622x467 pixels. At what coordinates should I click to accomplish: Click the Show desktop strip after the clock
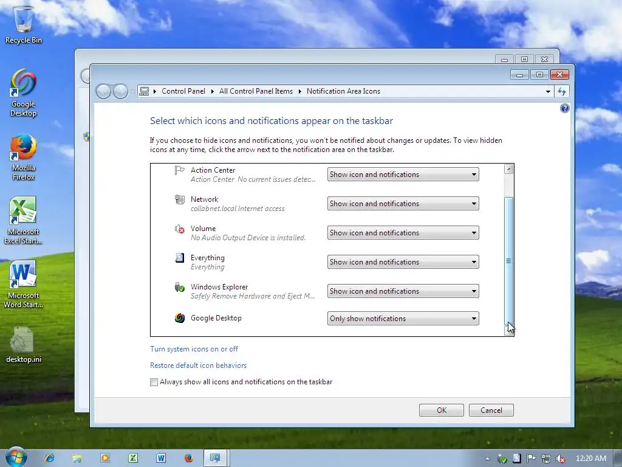[618, 458]
